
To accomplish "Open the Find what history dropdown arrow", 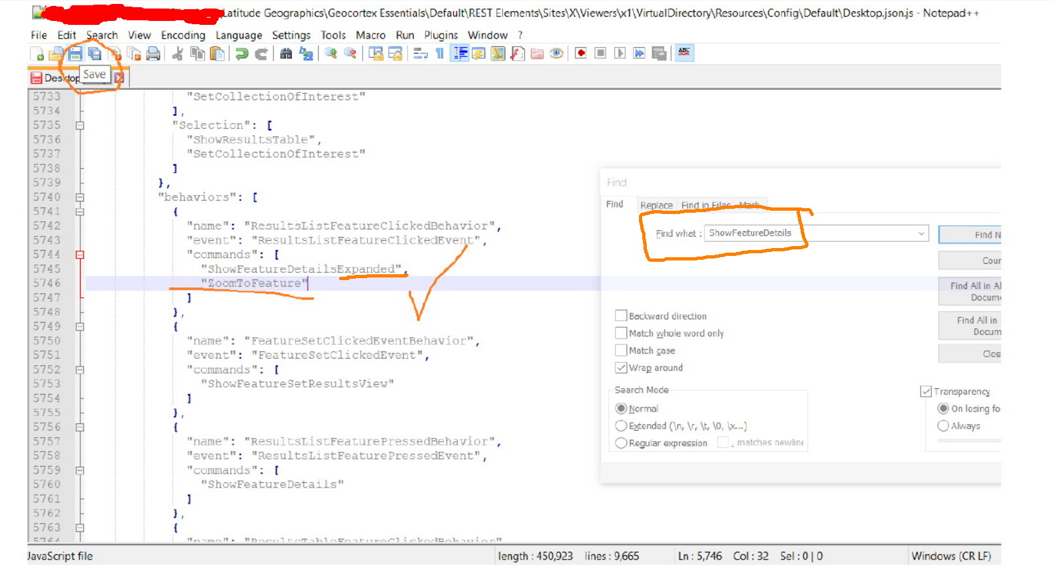I will pos(921,233).
